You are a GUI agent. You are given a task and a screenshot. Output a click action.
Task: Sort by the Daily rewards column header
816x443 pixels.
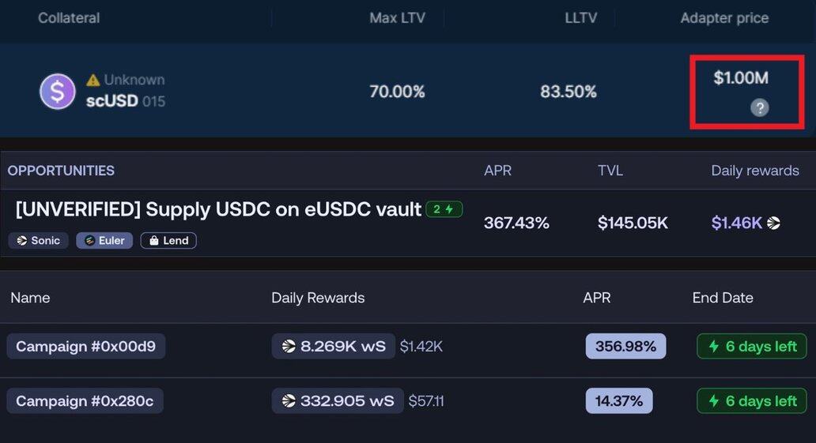pyautogui.click(x=754, y=171)
